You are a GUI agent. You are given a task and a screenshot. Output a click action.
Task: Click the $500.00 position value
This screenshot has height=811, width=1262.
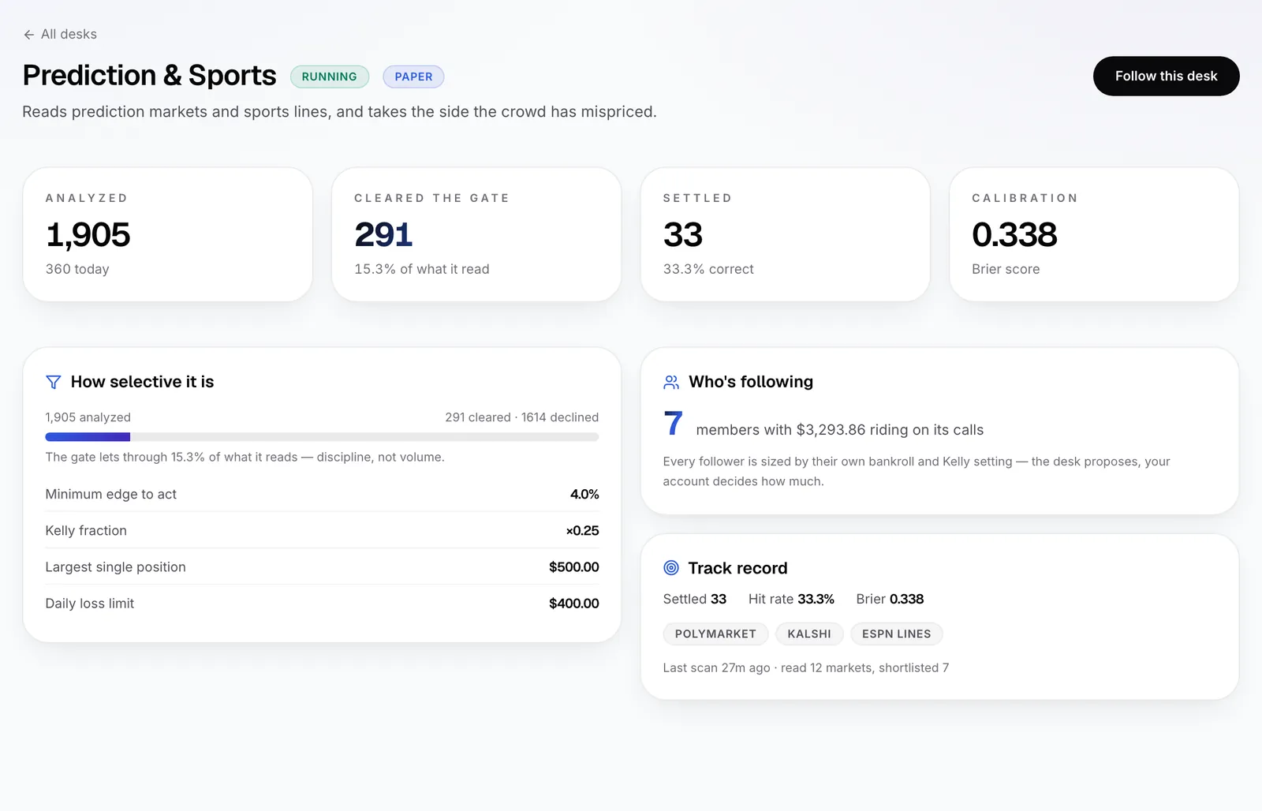pos(573,567)
